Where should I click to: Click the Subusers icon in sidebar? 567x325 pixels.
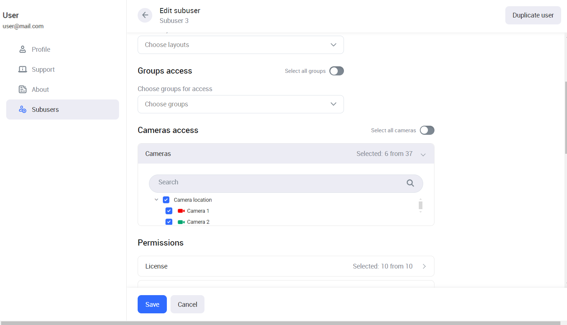(x=23, y=109)
